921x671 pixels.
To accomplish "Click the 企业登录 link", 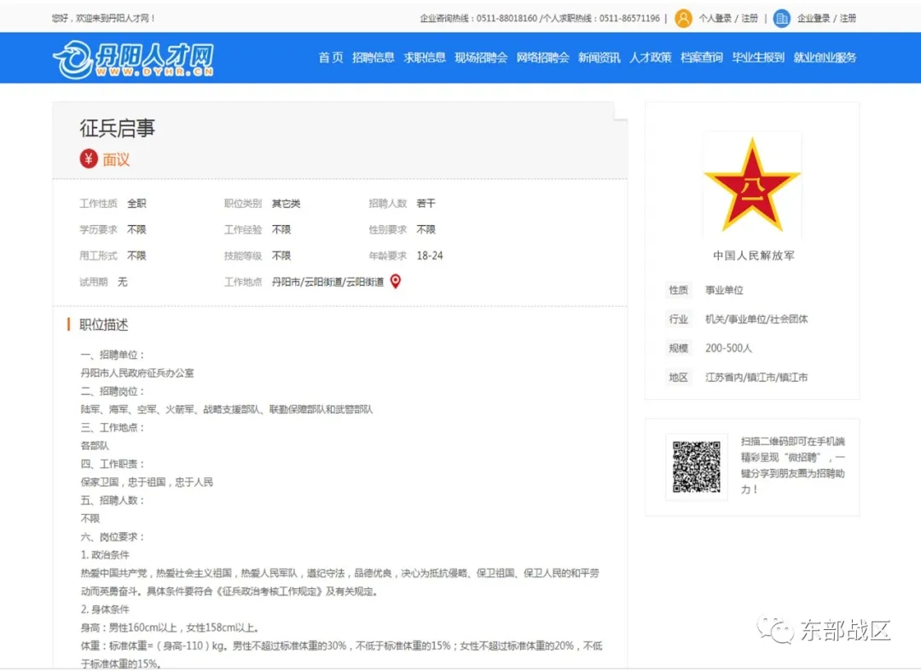I will point(814,18).
